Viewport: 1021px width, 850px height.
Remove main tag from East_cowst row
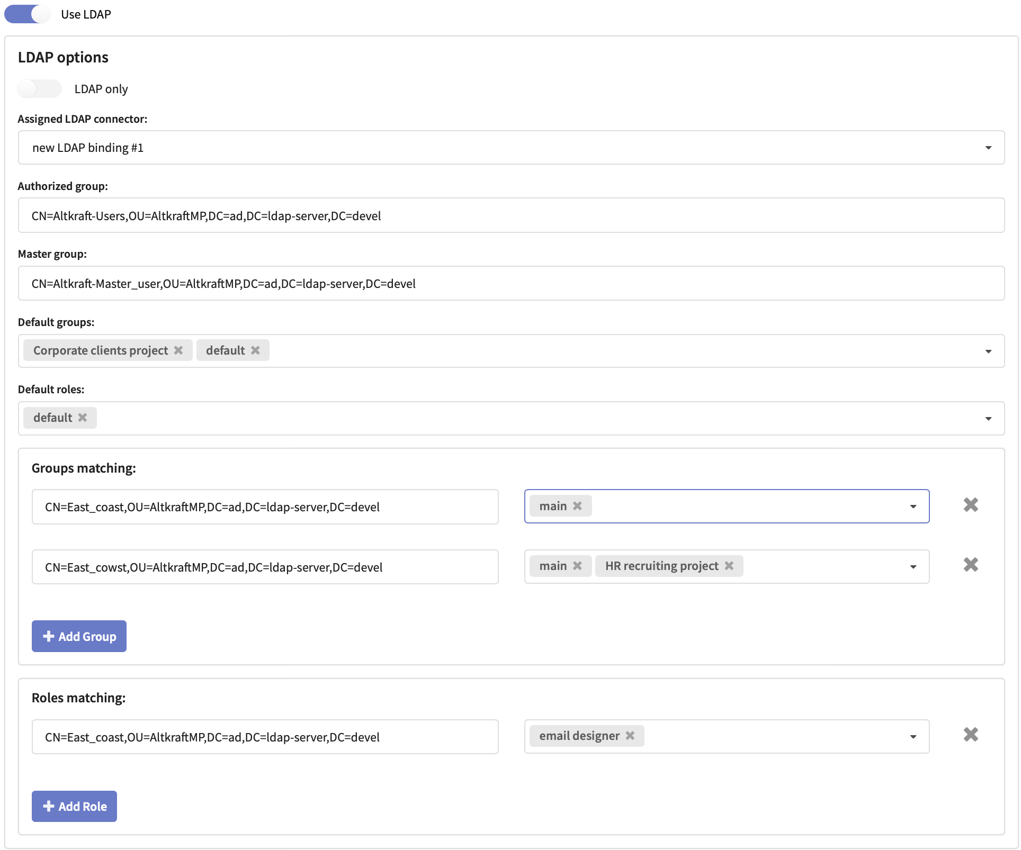click(577, 566)
